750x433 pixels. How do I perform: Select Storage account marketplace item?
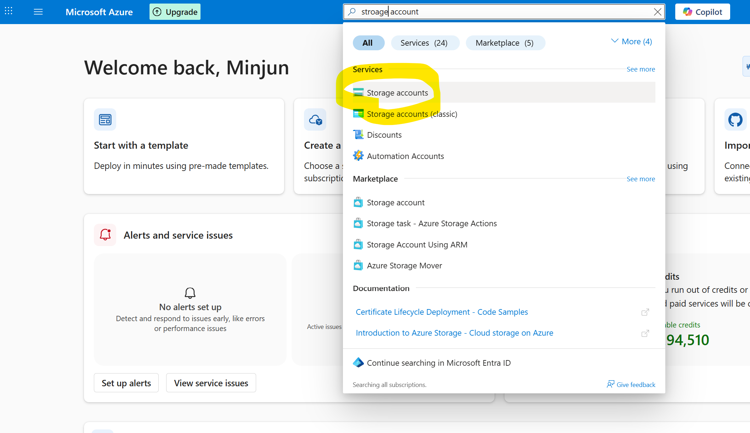tap(395, 203)
